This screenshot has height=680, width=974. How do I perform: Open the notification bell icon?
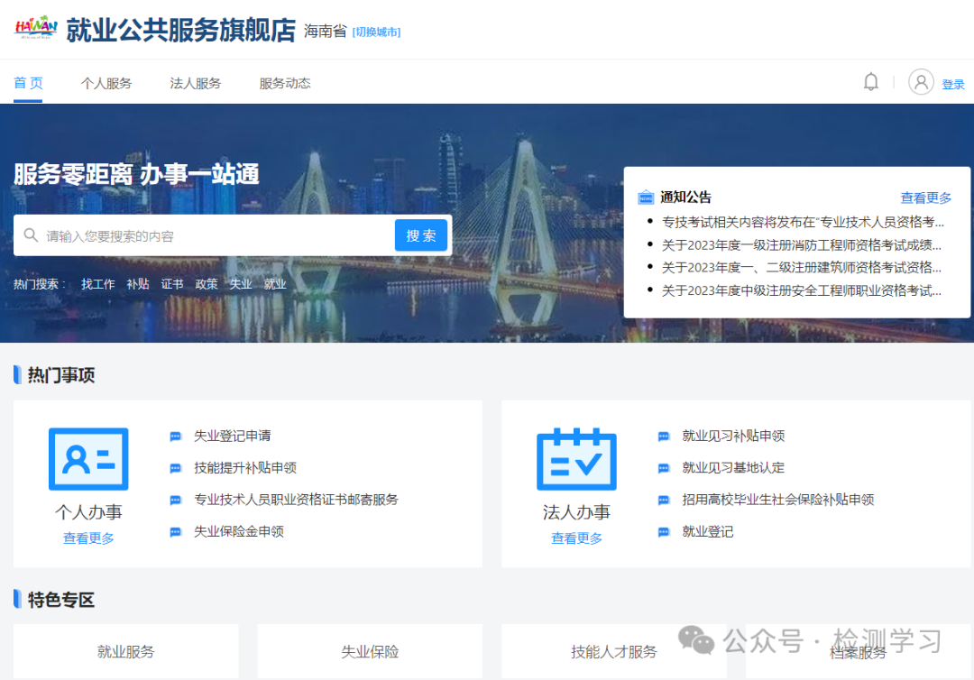click(871, 81)
